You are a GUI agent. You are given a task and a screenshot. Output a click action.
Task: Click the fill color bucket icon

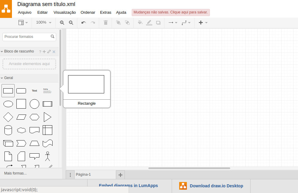pos(140,23)
